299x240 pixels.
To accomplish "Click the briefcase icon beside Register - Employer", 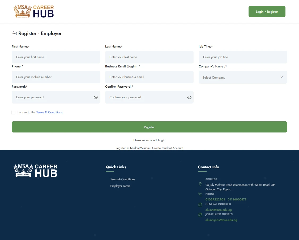I will pyautogui.click(x=14, y=33).
